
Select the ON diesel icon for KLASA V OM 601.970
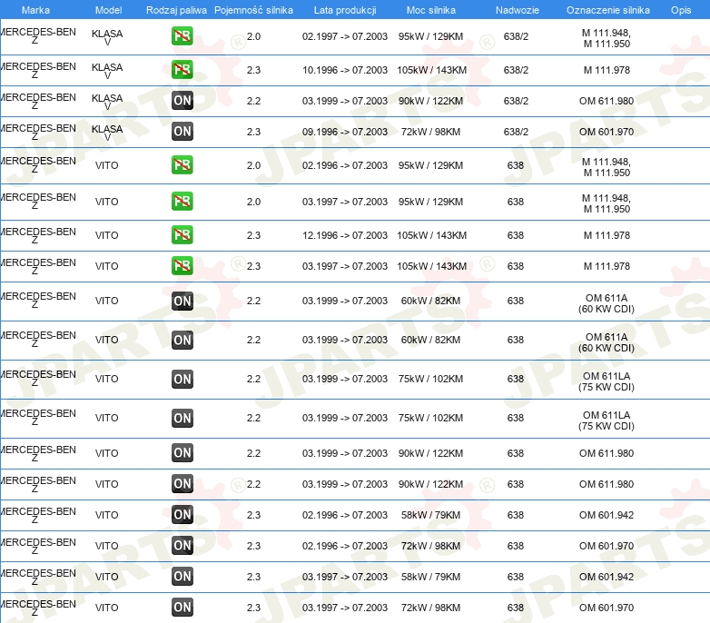pos(182,132)
